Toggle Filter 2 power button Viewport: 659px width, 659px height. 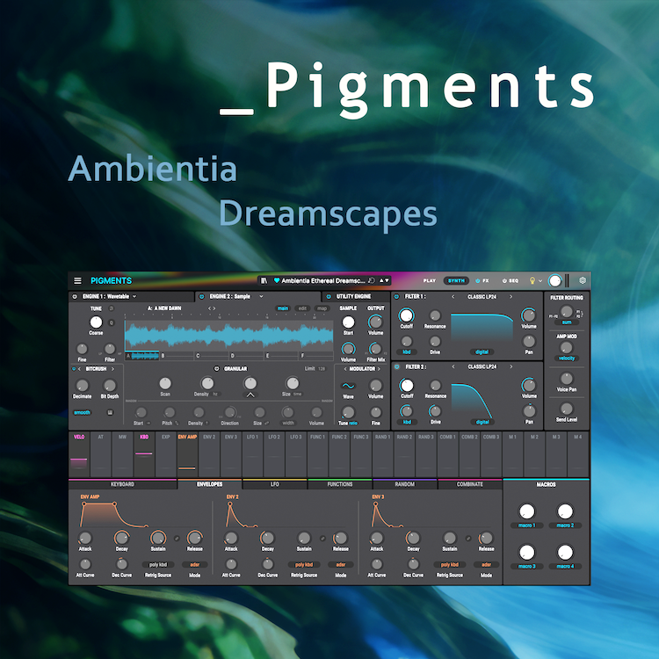(x=396, y=366)
